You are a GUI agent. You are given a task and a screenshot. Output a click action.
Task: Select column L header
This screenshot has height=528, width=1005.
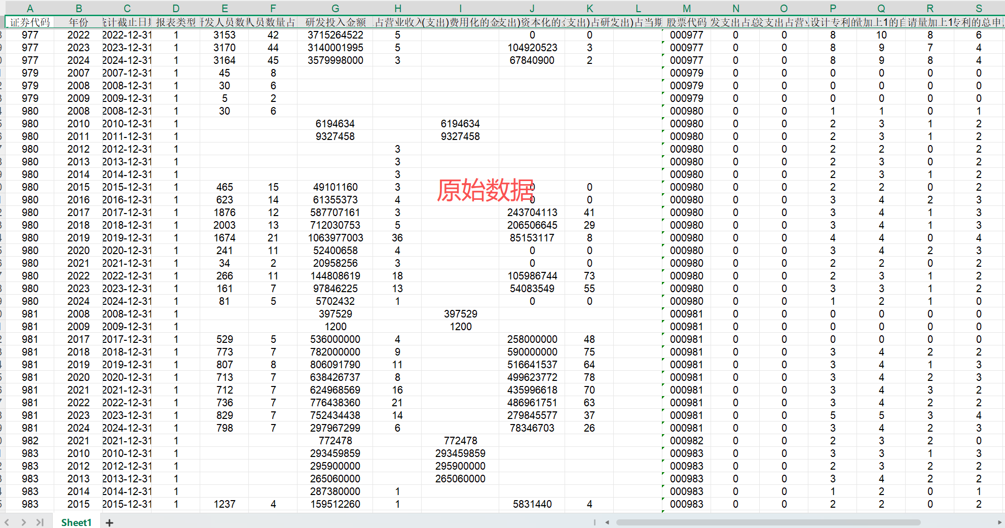point(638,8)
